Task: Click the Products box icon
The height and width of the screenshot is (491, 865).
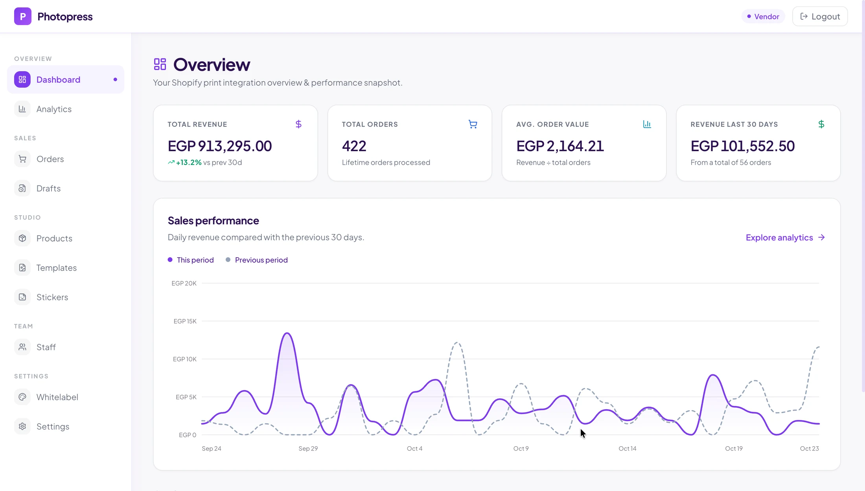Action: (22, 238)
